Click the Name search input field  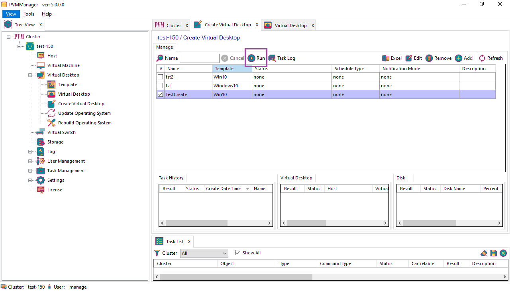(x=200, y=58)
